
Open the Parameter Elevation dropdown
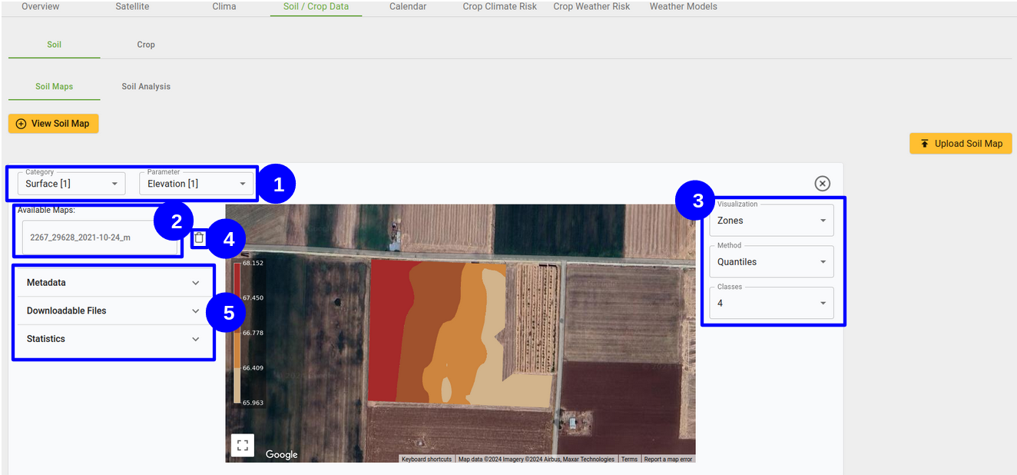pyautogui.click(x=197, y=184)
